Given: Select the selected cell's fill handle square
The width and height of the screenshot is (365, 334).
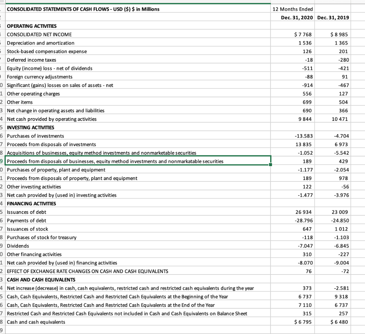Looking at the screenshot, I should coord(270,165).
